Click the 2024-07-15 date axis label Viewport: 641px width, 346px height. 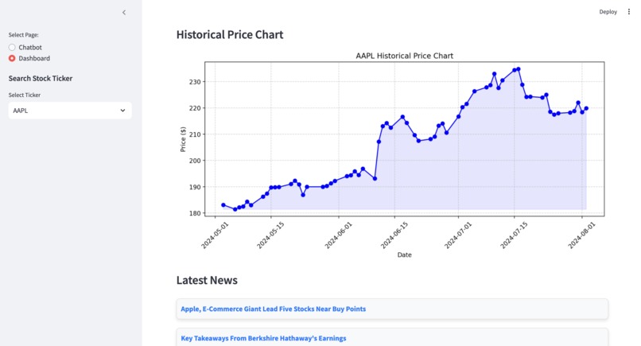(514, 235)
